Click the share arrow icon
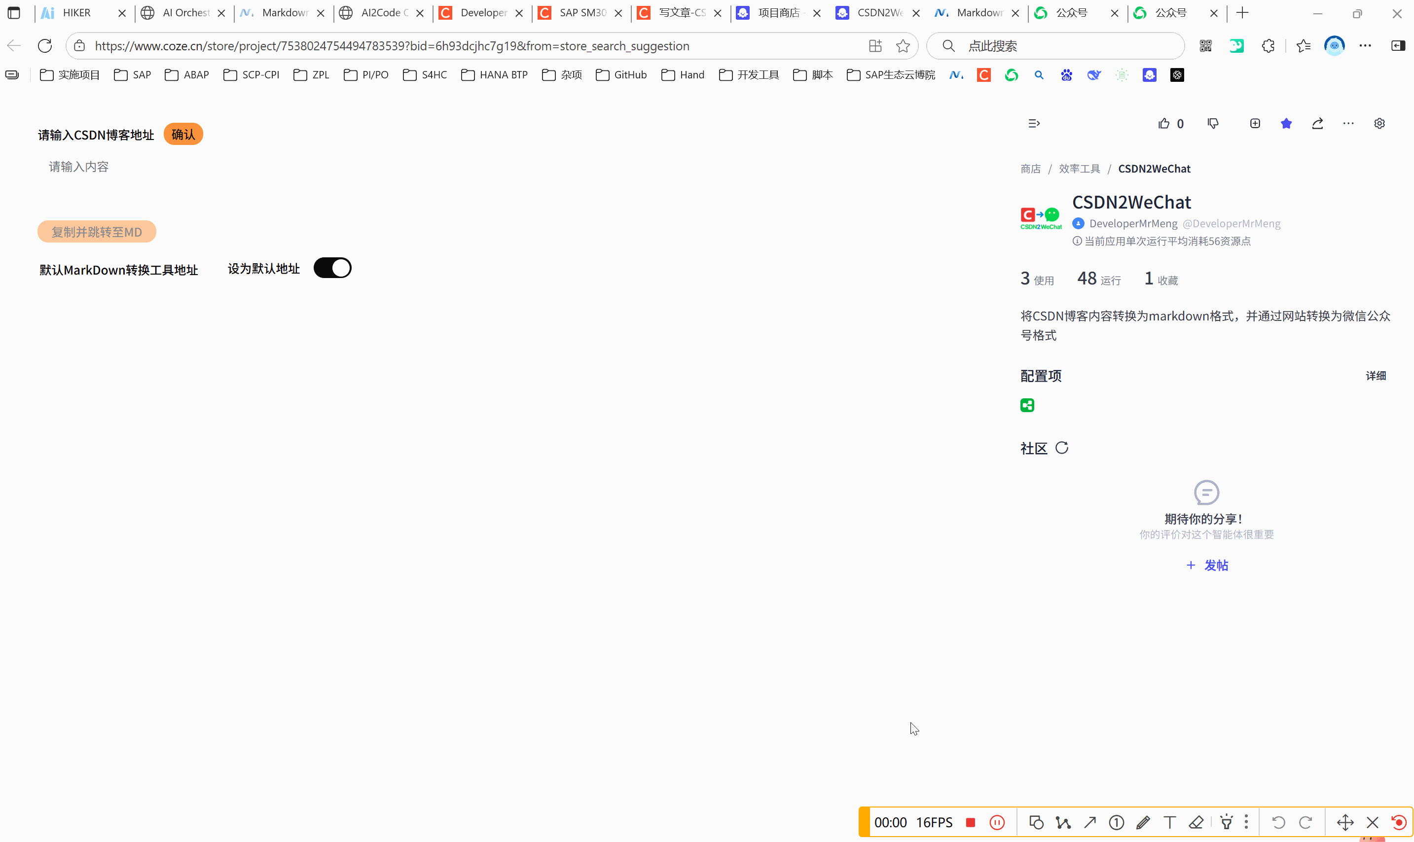This screenshot has width=1414, height=842. point(1317,123)
